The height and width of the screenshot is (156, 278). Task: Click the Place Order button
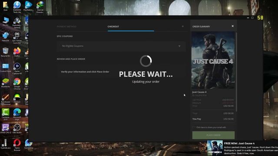point(213,135)
